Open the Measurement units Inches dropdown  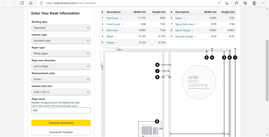(x=61, y=79)
